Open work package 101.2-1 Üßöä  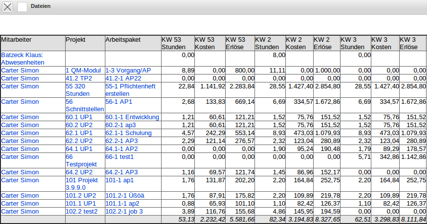point(125,195)
